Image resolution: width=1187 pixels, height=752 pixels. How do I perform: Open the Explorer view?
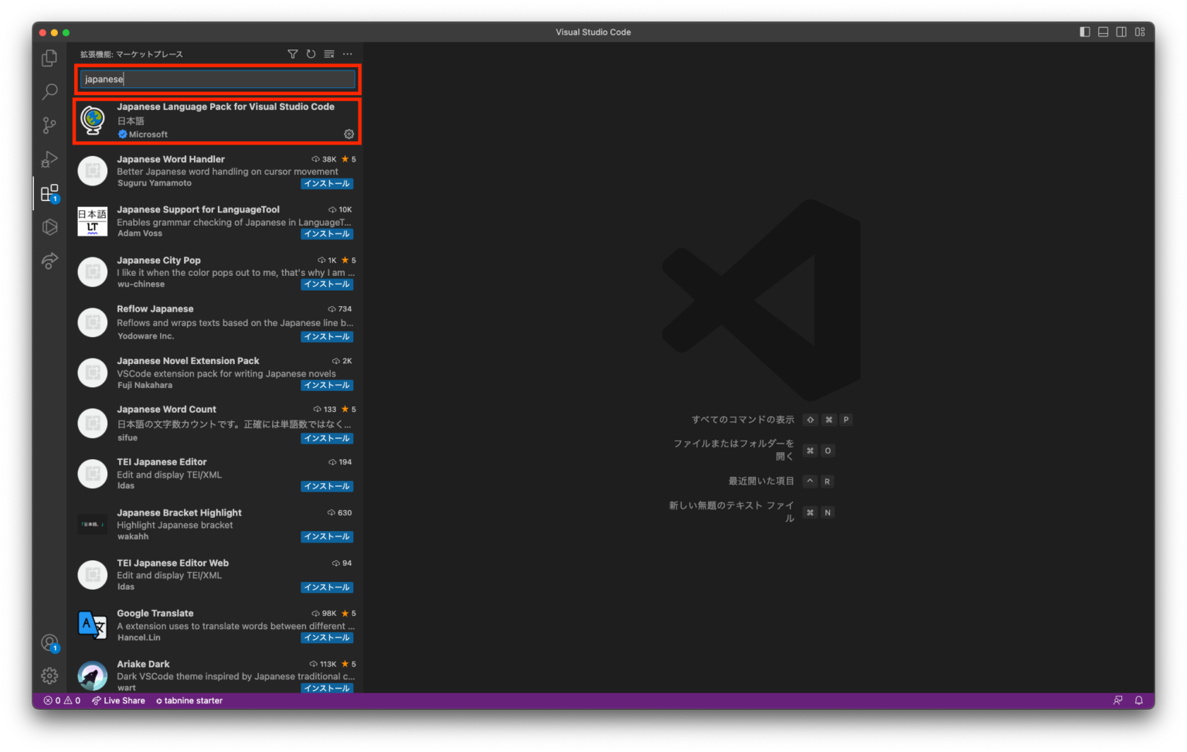click(x=49, y=57)
